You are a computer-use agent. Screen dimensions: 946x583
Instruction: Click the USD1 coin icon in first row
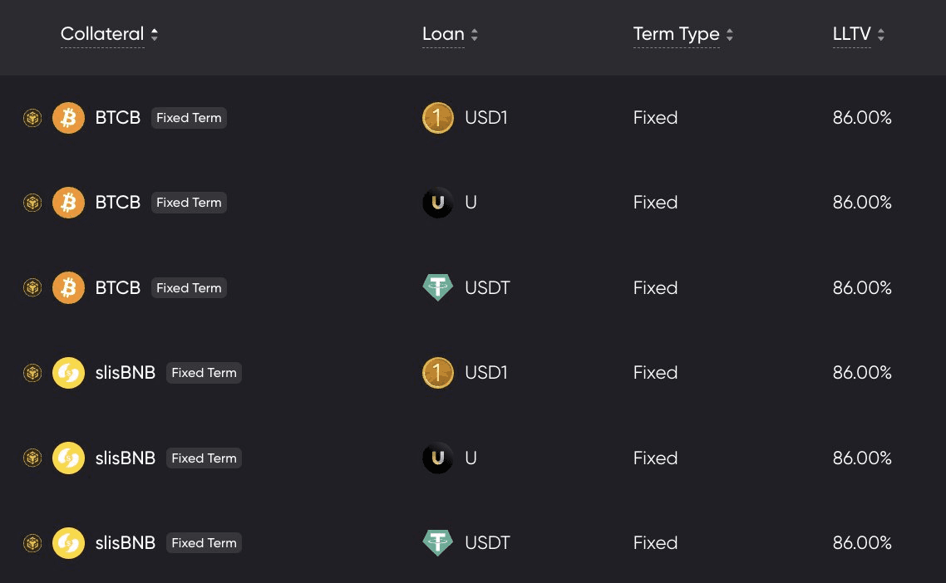click(x=438, y=118)
